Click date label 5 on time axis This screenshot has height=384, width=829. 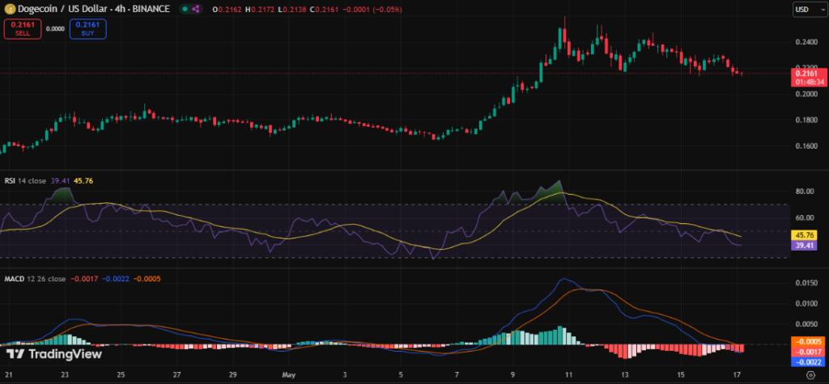[402, 374]
